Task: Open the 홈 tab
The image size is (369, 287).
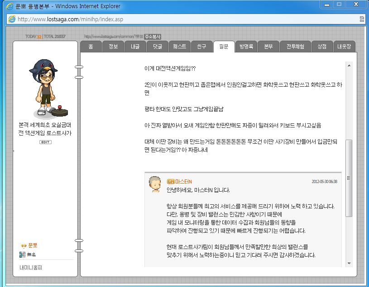Action: tap(91, 46)
